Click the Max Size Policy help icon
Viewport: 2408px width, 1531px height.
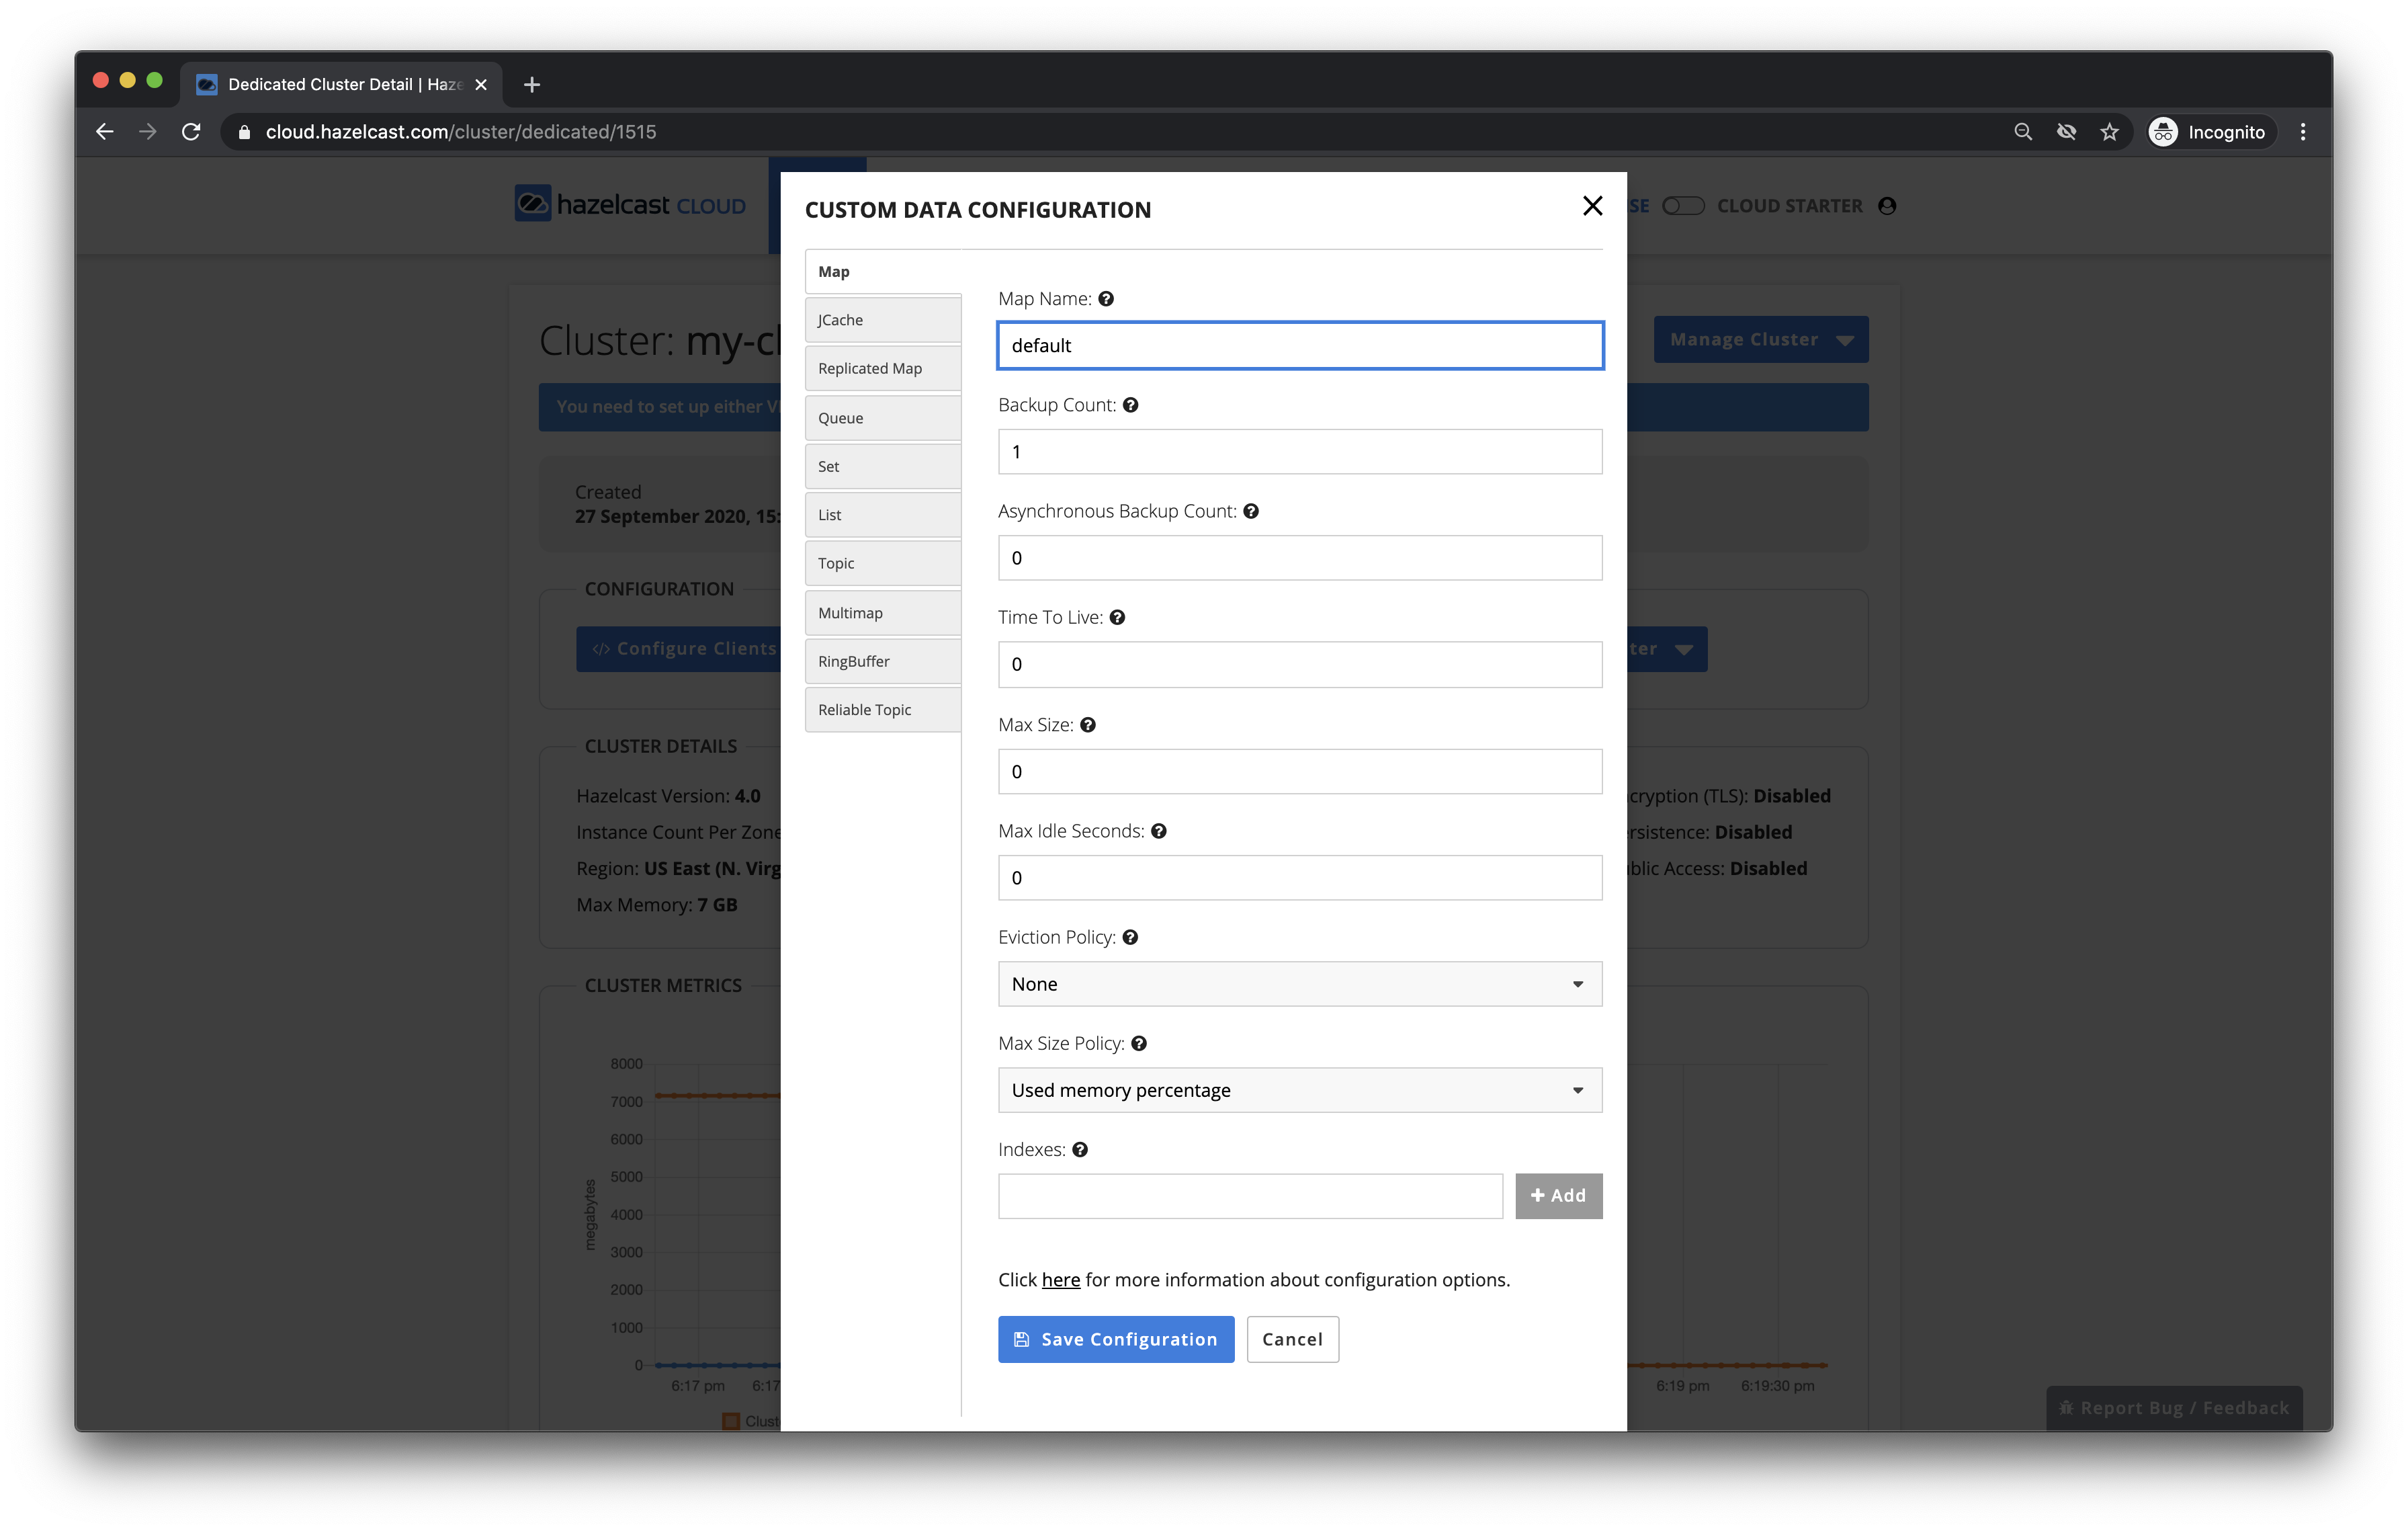[1139, 1043]
